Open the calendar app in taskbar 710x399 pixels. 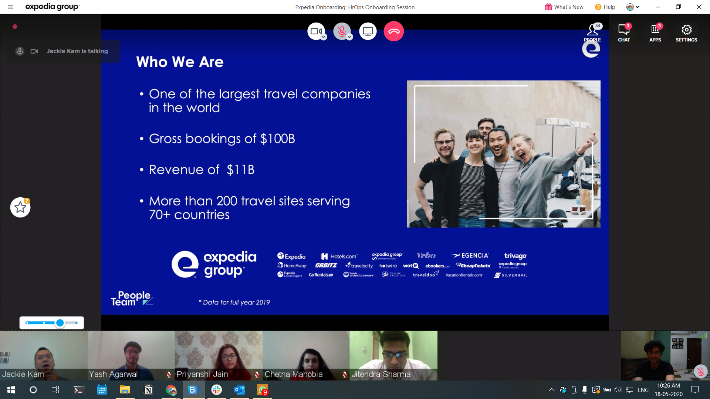[x=102, y=390]
